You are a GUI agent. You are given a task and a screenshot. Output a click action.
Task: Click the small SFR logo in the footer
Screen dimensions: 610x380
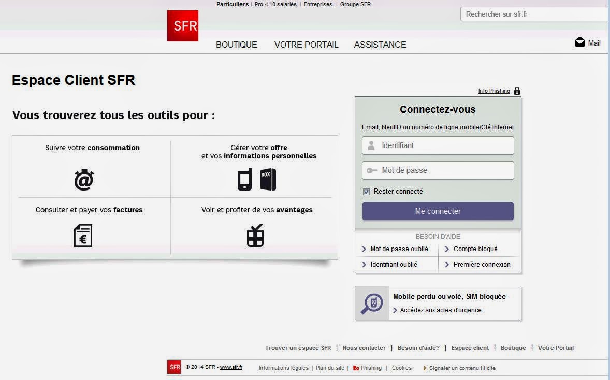(x=174, y=367)
